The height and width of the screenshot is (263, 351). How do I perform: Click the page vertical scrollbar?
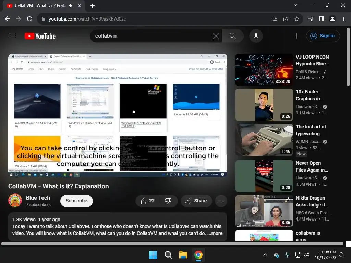point(348,57)
